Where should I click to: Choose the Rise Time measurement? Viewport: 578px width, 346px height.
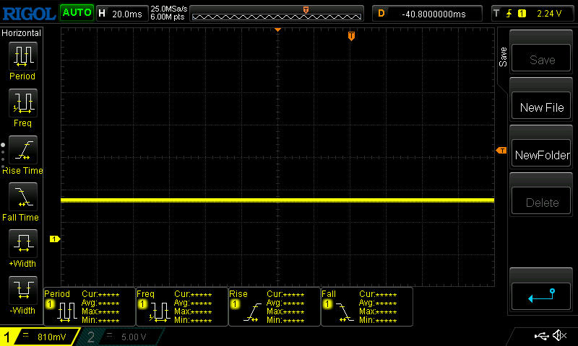tap(22, 155)
